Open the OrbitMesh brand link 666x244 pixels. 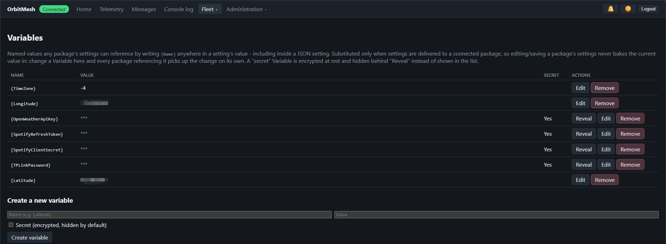21,9
